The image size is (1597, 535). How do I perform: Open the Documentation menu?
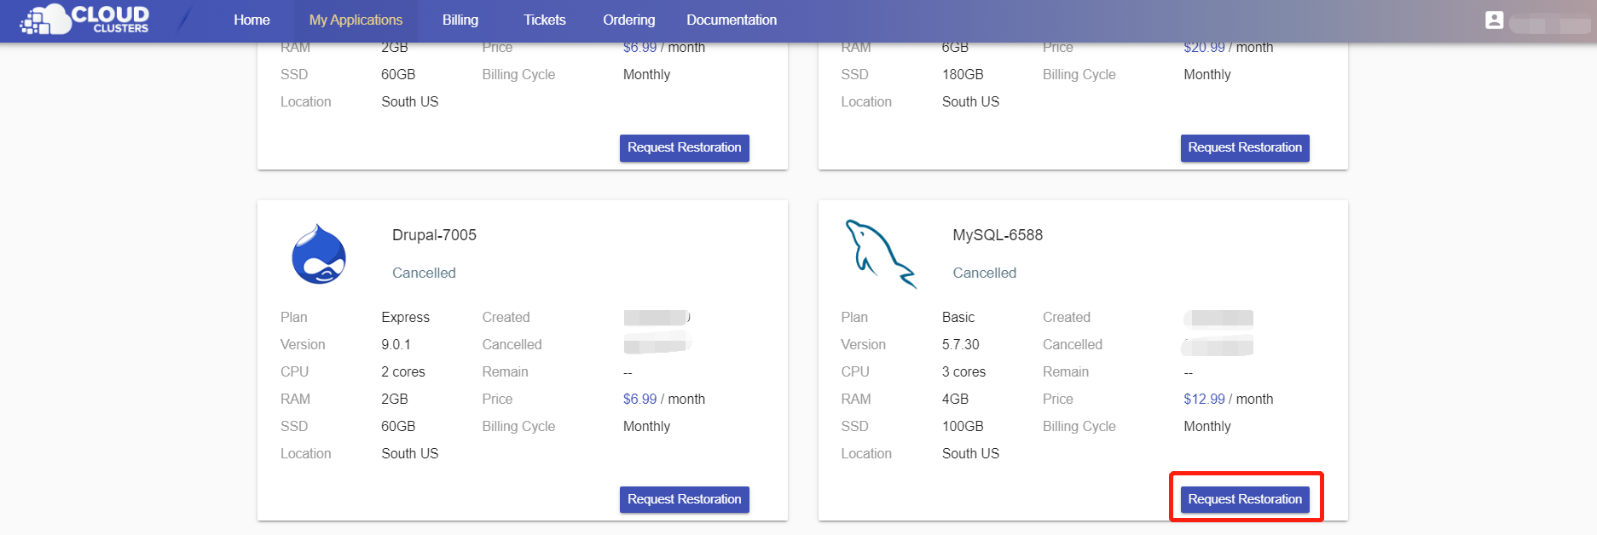[732, 20]
